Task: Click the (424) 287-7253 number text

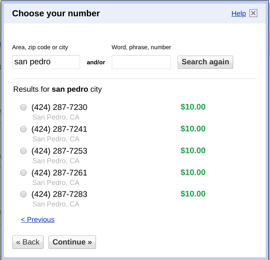Action: tap(59, 151)
